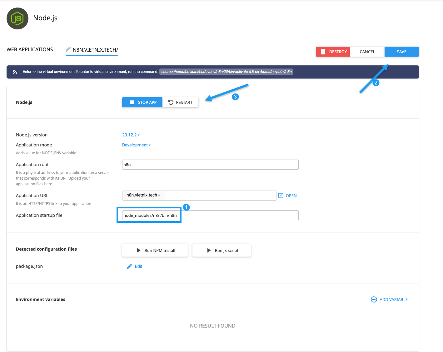Click the feed icon in the virtual environment banner

15,72
